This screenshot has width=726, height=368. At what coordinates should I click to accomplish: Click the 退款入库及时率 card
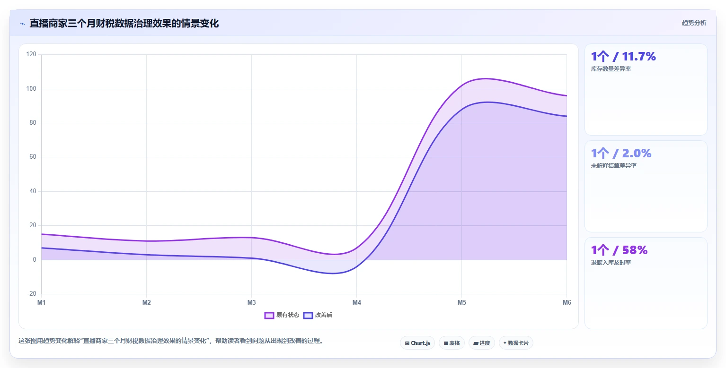pos(646,283)
